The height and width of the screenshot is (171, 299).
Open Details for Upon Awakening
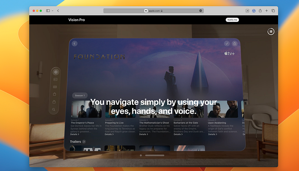212,134
